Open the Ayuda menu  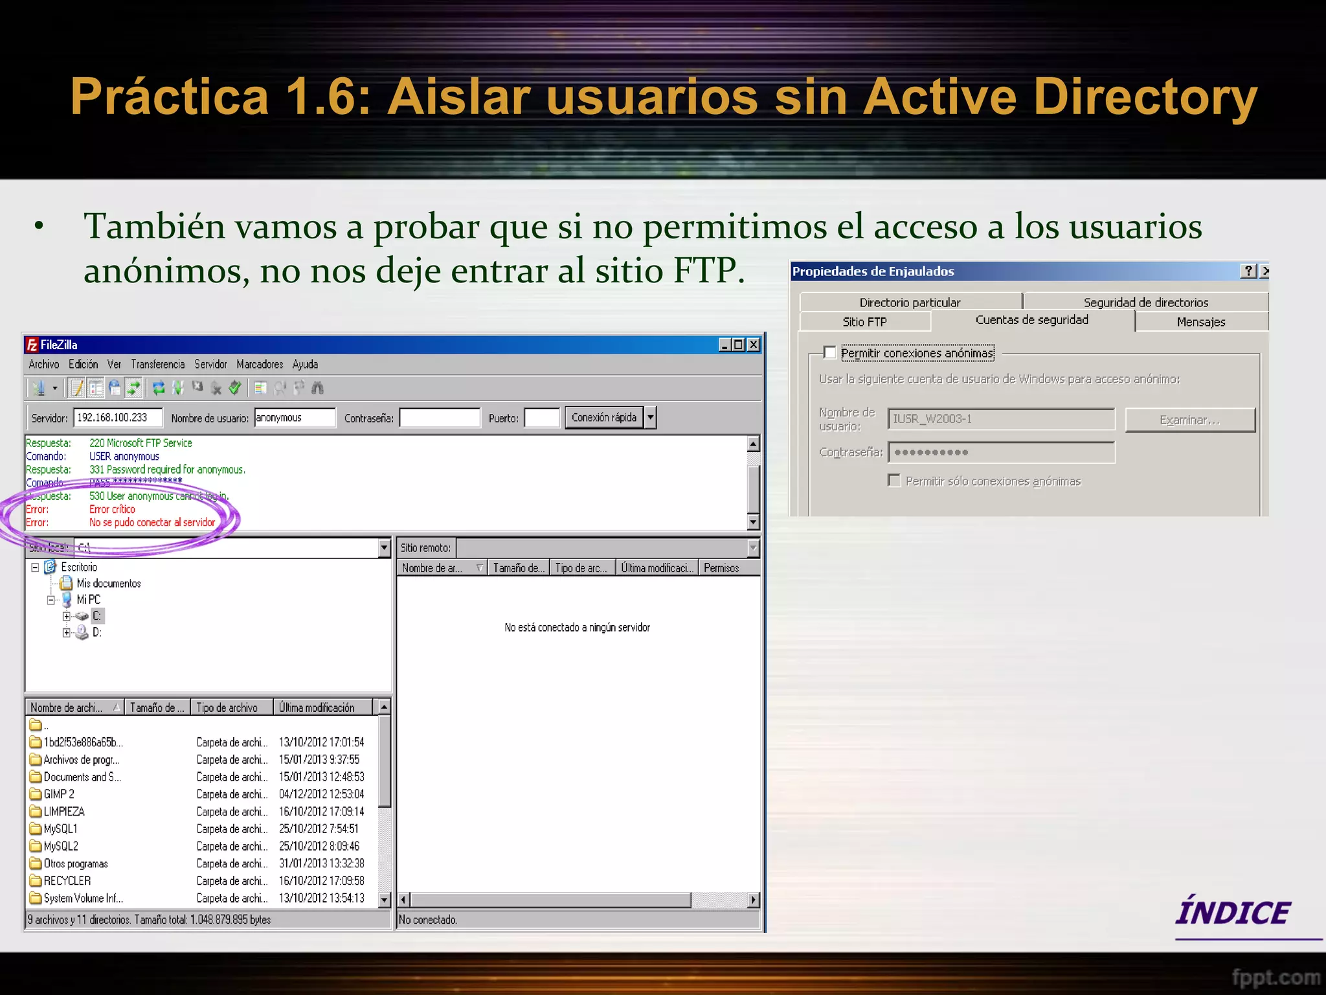tap(305, 364)
